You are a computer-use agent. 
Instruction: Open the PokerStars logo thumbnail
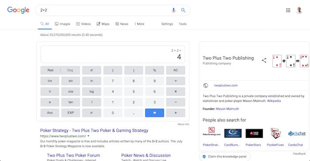pyautogui.click(x=254, y=133)
